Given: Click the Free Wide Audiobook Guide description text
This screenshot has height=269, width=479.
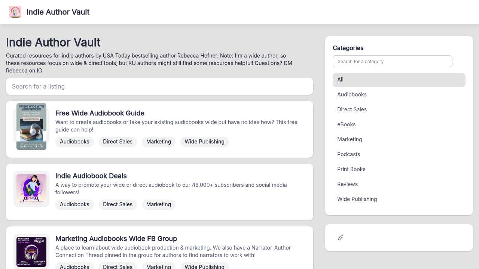Looking at the screenshot, I should (177, 126).
